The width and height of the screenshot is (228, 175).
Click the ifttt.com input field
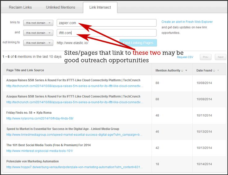(107, 33)
